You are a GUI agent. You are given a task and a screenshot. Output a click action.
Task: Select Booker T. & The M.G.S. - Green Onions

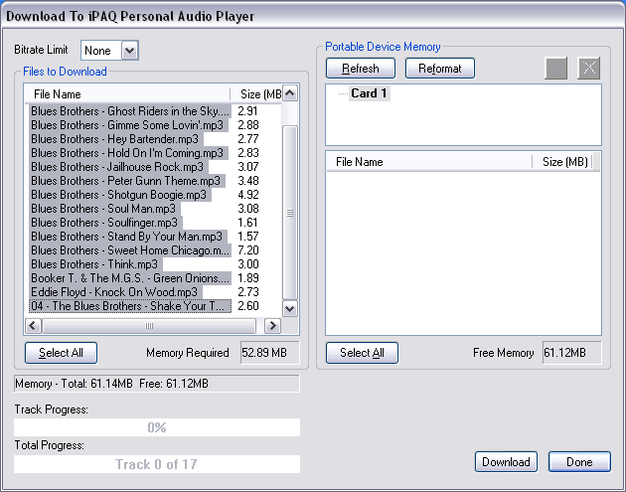click(x=130, y=278)
